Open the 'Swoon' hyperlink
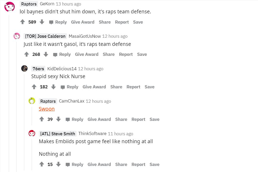Viewport: 258px width, 172px height. tap(47, 109)
